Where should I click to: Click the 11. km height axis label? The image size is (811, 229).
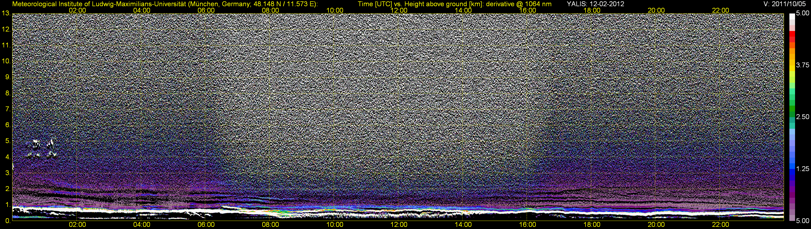pyautogui.click(x=6, y=46)
